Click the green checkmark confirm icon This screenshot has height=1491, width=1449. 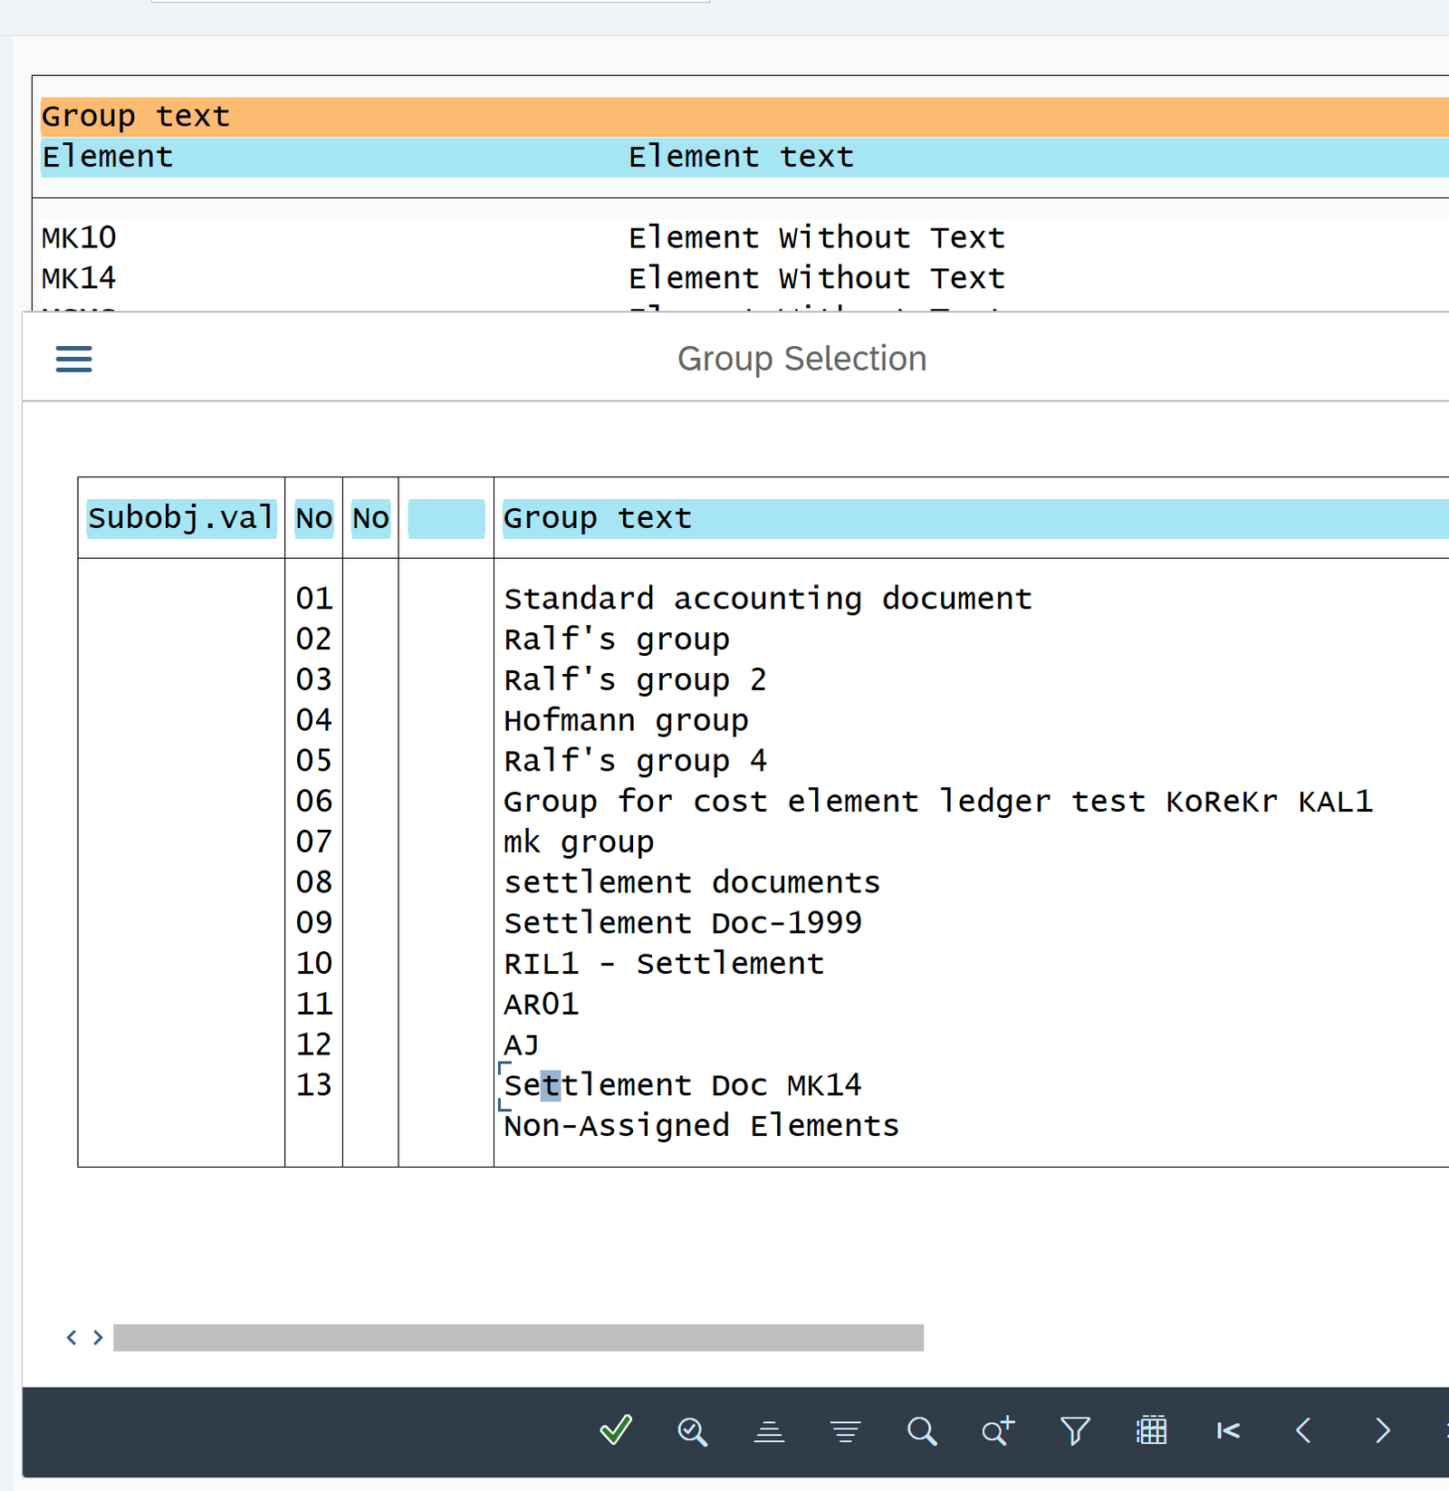[616, 1430]
